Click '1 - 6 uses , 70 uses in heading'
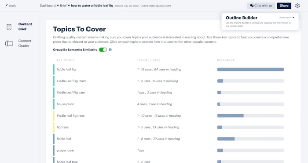Image resolution: width=308 pixels, height=163 pixels. [158, 139]
